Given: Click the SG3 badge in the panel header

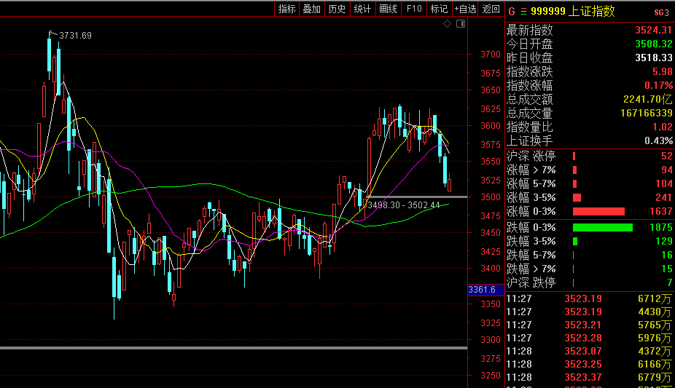Looking at the screenshot, I should [661, 12].
